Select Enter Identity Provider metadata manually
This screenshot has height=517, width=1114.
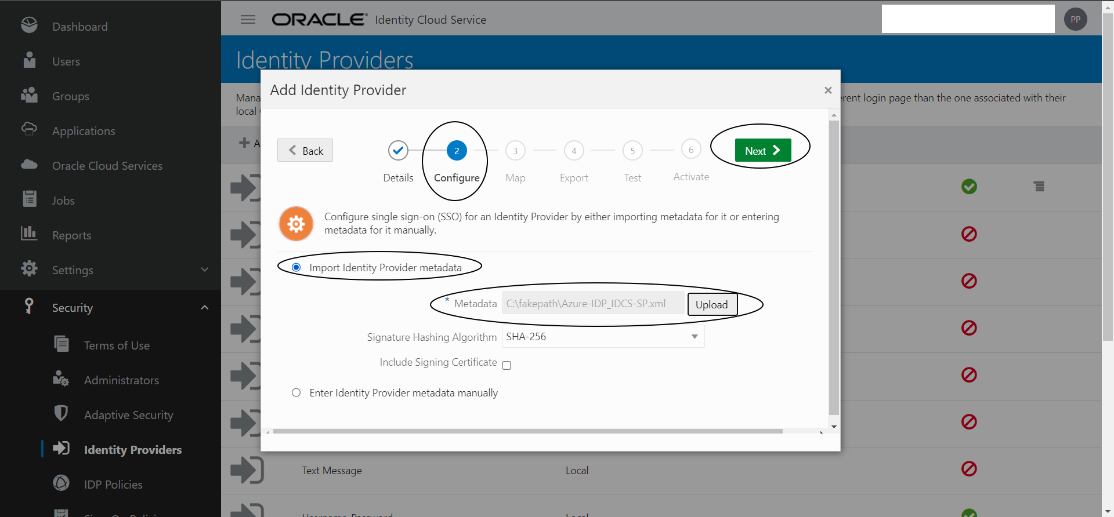pyautogui.click(x=296, y=392)
